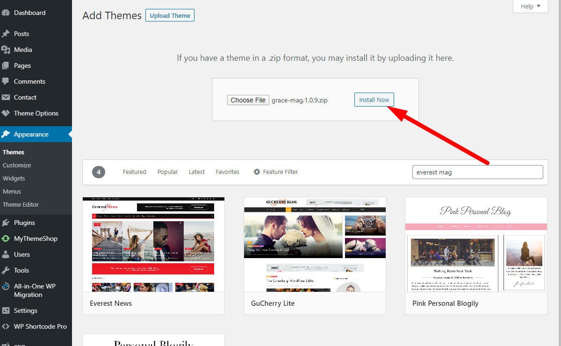Click the Upload Theme button
This screenshot has height=346, width=561.
pos(170,15)
